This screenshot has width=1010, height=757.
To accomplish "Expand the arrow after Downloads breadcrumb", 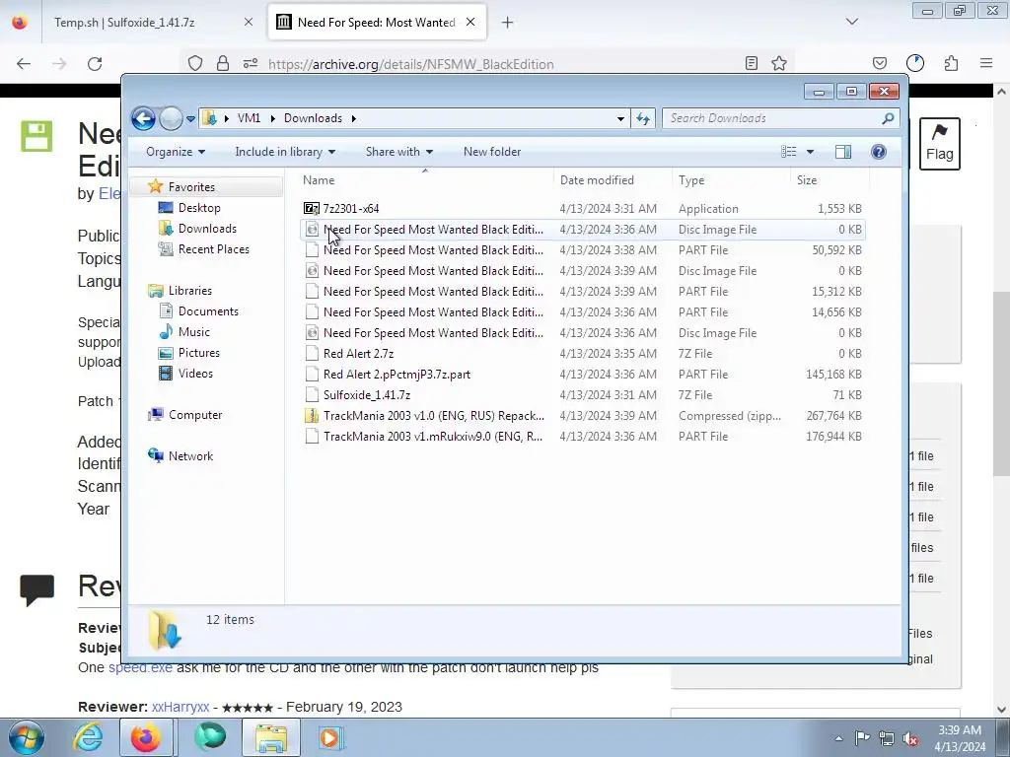I will 354,118.
